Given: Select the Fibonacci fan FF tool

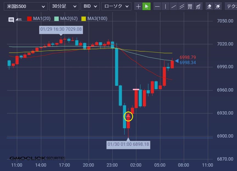Looking at the screenshot, I should 198,6.
